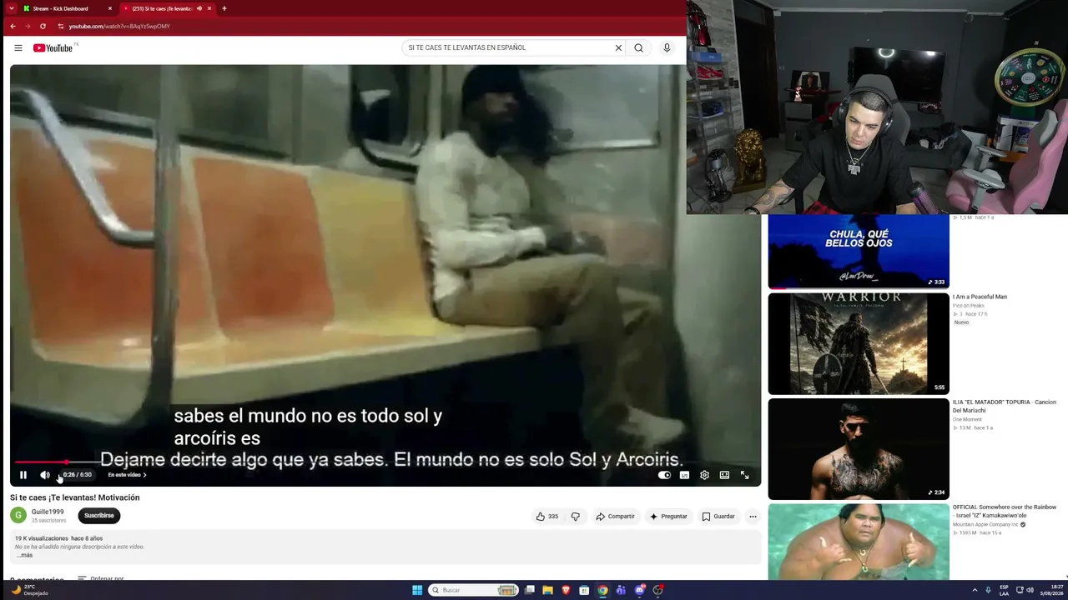1068x600 pixels.
Task: Start voice search with the microphone
Action: coord(667,47)
